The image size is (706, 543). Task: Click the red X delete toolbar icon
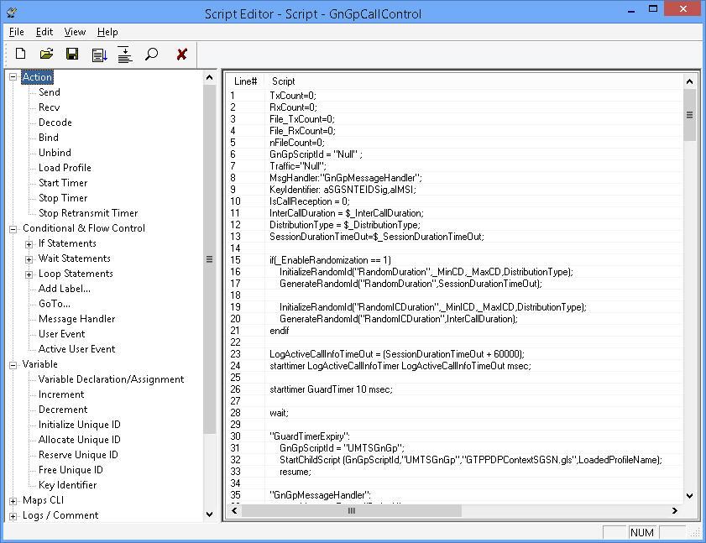[180, 54]
